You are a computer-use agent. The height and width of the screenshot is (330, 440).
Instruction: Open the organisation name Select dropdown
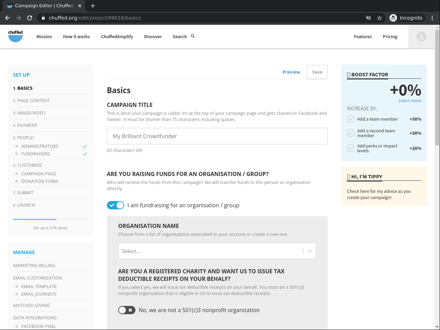210,251
